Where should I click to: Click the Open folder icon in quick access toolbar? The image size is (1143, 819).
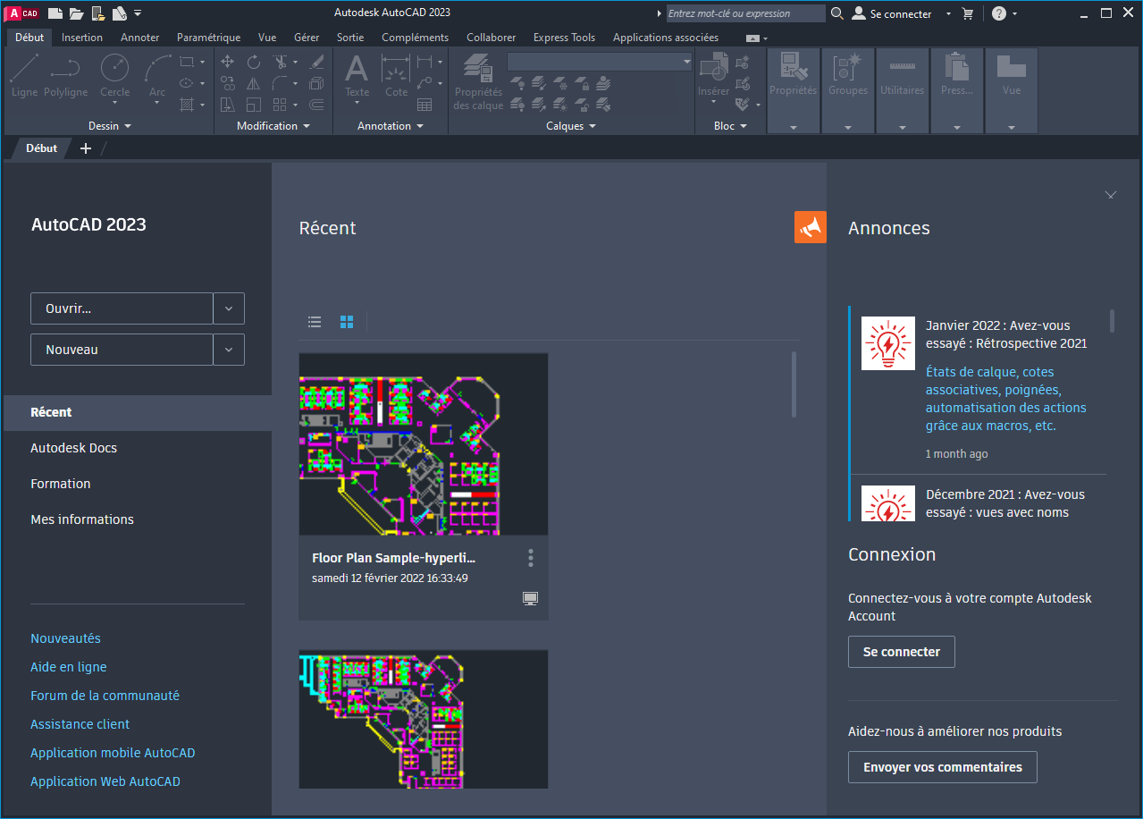[77, 13]
